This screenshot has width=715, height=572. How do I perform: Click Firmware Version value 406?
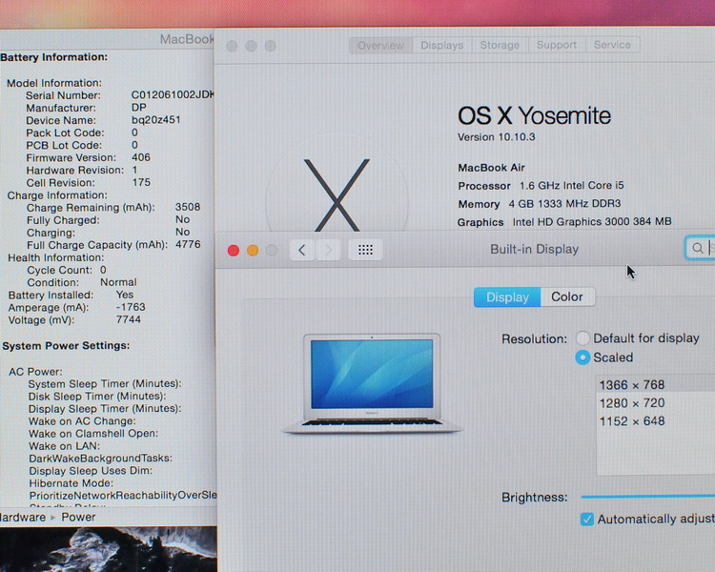141,157
